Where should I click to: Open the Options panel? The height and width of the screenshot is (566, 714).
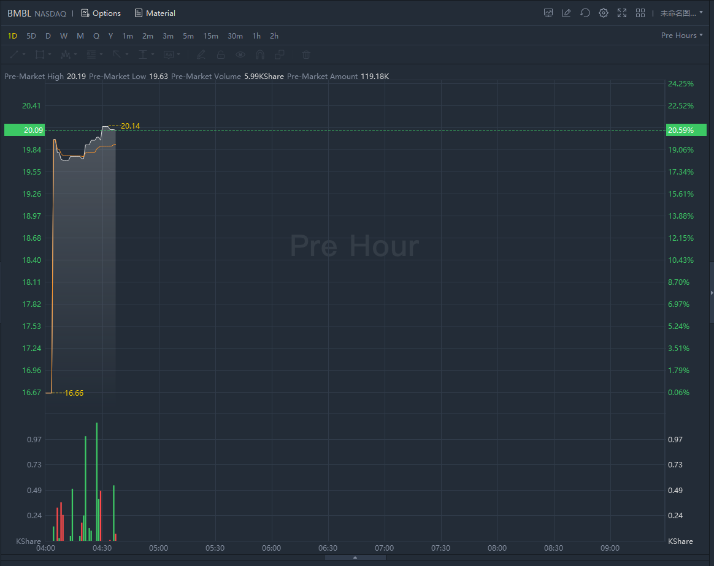coord(101,13)
